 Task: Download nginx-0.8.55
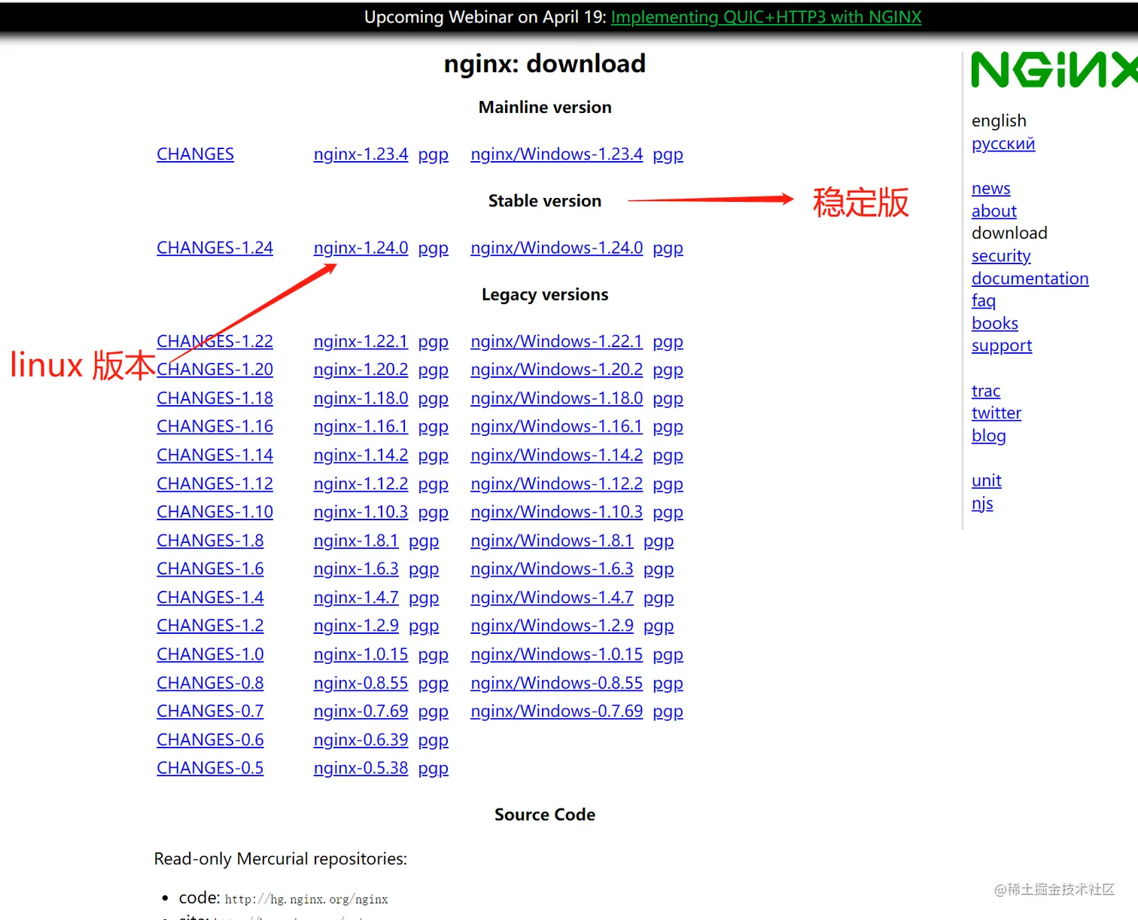(361, 683)
